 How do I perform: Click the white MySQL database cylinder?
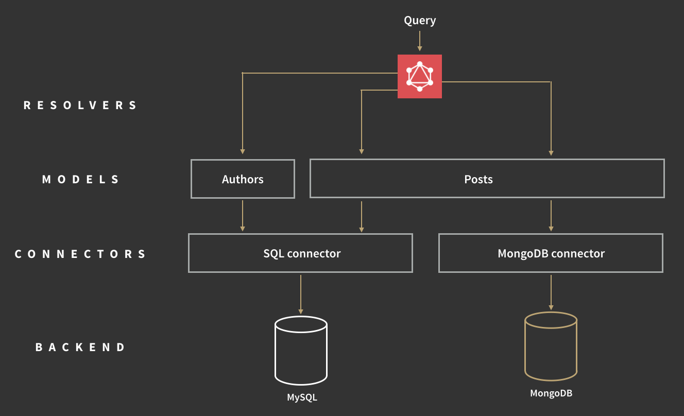301,351
